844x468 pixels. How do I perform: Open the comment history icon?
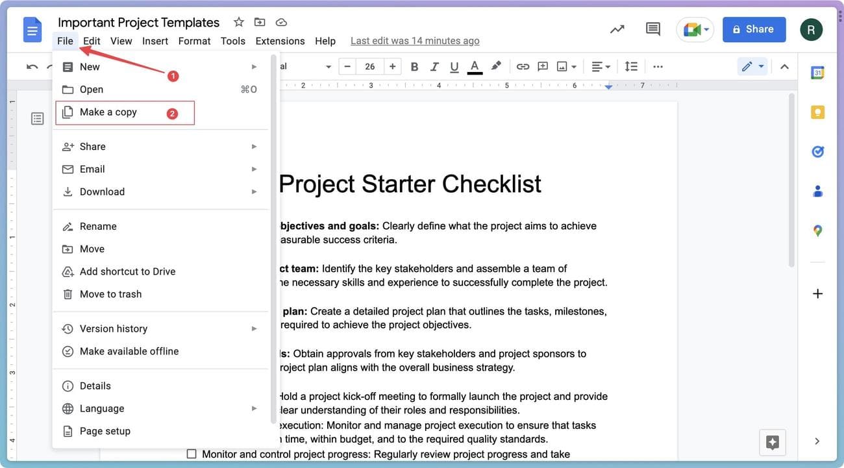pyautogui.click(x=652, y=29)
